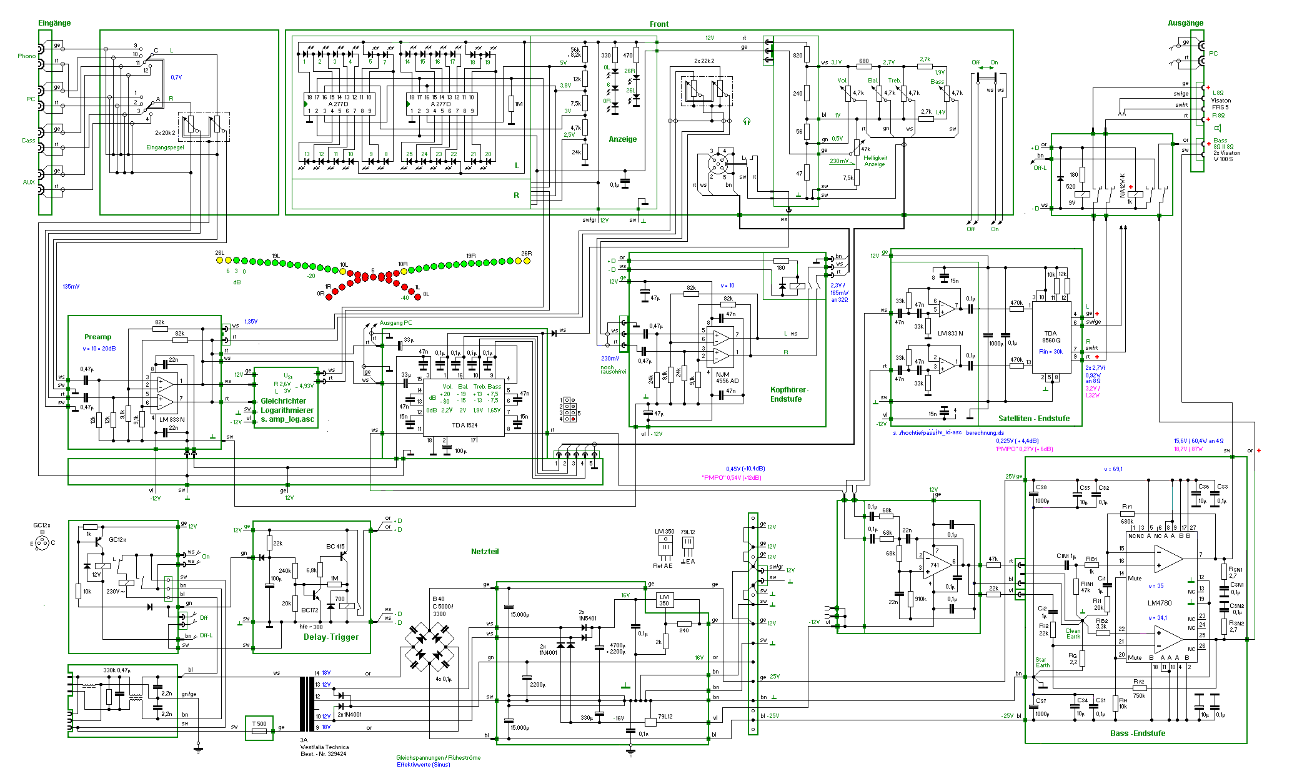
Task: Click the 'Netzteil' section title
Action: (x=485, y=551)
